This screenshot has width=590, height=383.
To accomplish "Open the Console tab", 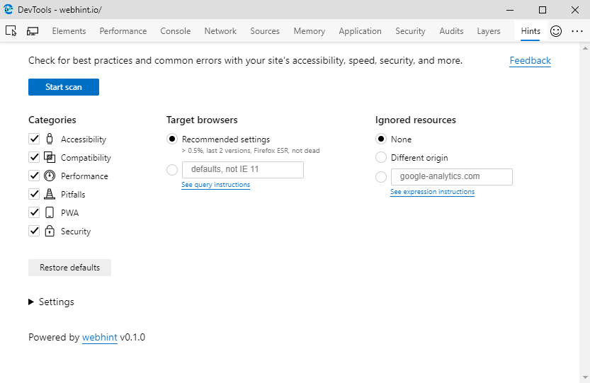I will tap(176, 31).
